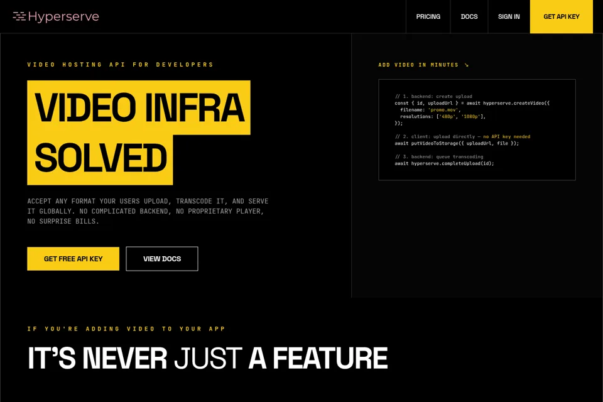Screen dimensions: 603x402
Task: Click the 'ACCEPT ANY FORMAT YOUR USERS UPLOAD' paragraph
Action: [x=148, y=211]
